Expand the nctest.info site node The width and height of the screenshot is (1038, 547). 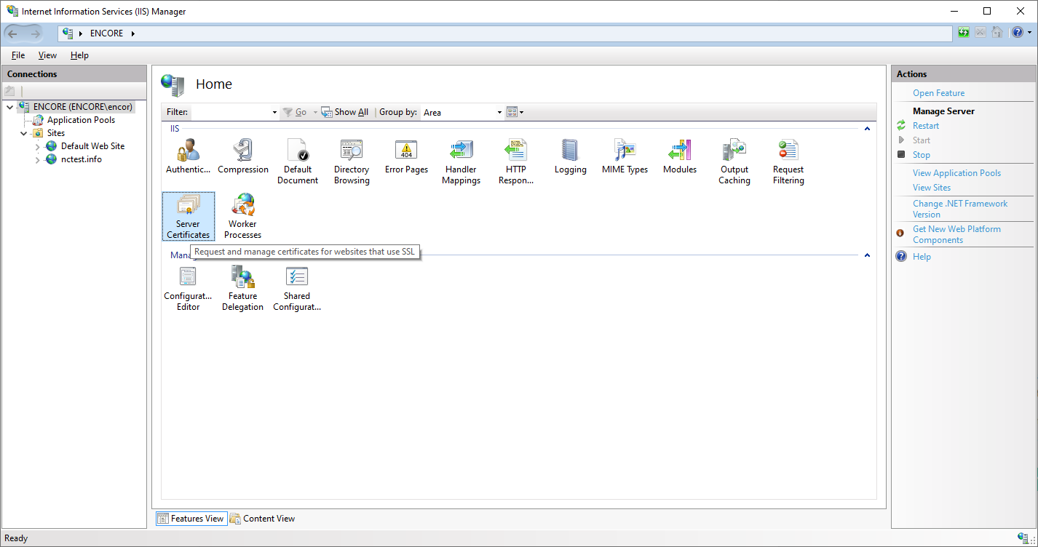36,159
